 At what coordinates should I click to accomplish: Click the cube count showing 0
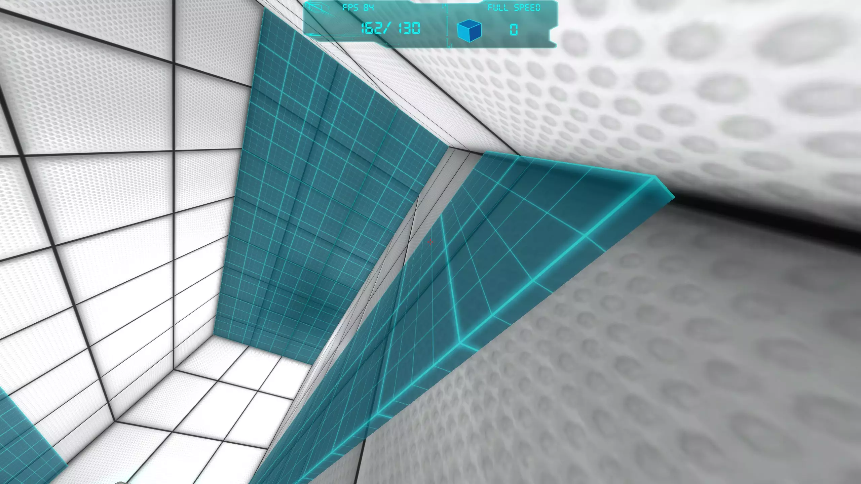pyautogui.click(x=513, y=30)
